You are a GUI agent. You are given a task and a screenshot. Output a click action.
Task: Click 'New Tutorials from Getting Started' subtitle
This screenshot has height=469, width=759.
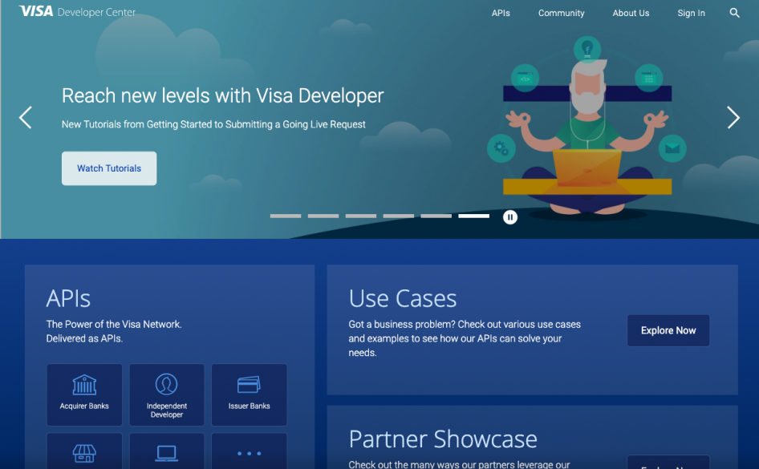click(x=213, y=124)
